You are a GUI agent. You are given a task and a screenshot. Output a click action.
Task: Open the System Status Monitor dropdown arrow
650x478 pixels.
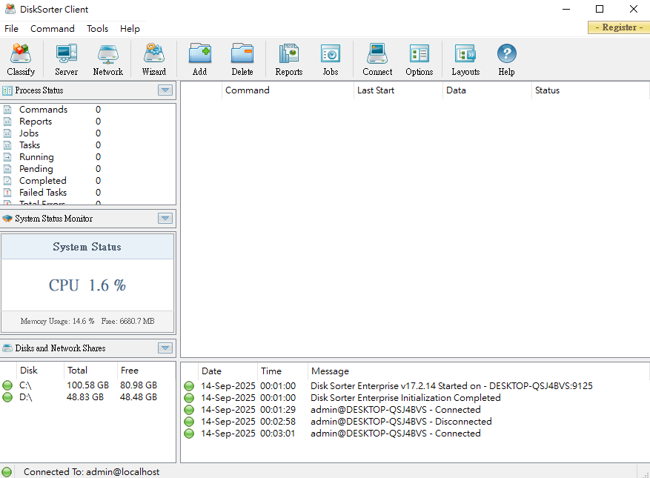[x=165, y=218]
